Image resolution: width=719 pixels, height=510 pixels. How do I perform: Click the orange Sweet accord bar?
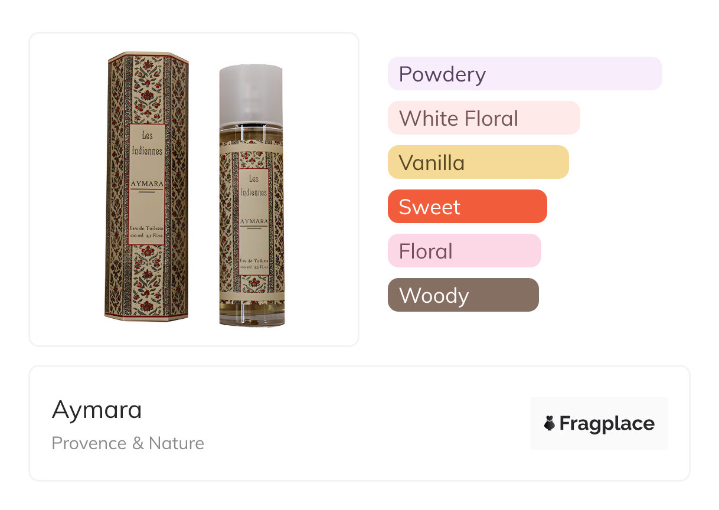(x=467, y=207)
